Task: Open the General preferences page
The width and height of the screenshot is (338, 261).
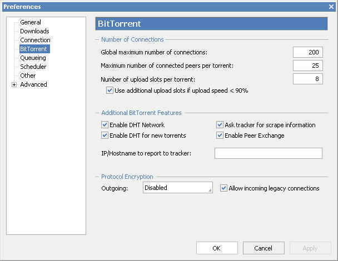Action: click(31, 22)
